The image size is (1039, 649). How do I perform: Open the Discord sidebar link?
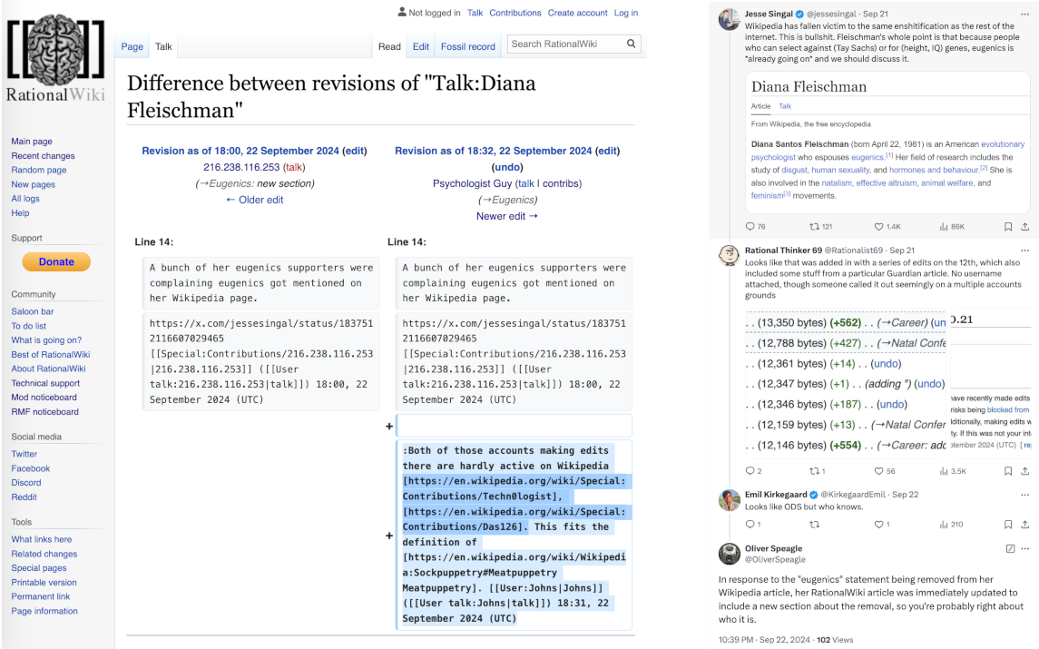[x=25, y=483]
